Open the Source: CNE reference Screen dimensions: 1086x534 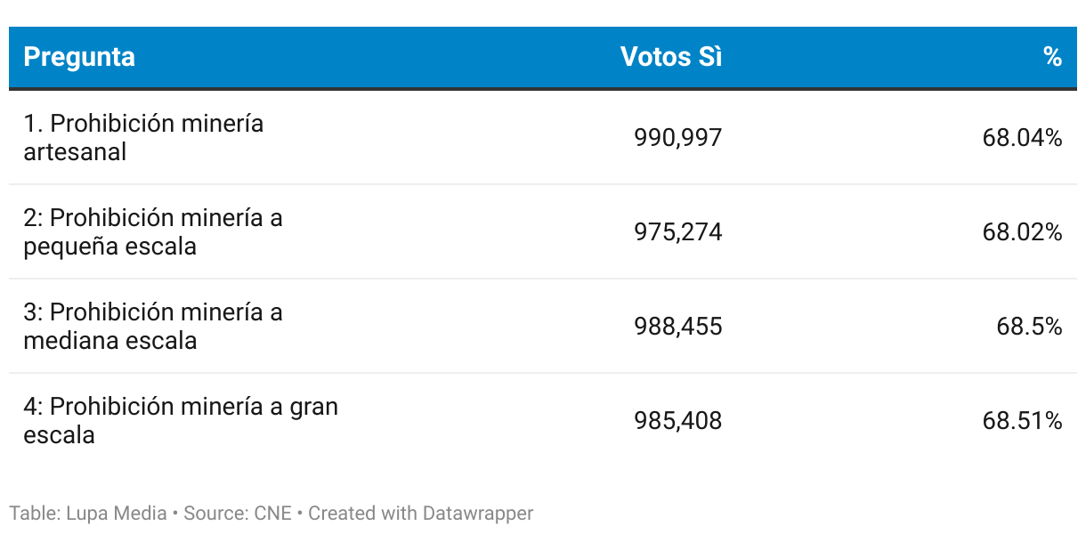point(238,514)
